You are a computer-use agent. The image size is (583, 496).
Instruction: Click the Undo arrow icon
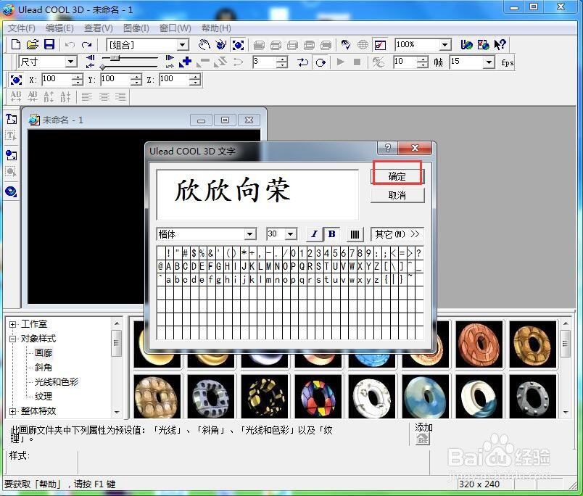pyautogui.click(x=70, y=45)
